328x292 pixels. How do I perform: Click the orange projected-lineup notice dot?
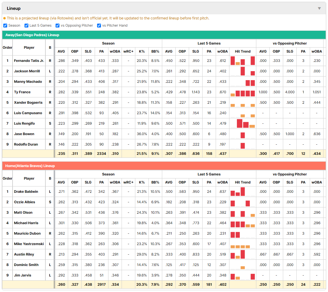4,18
